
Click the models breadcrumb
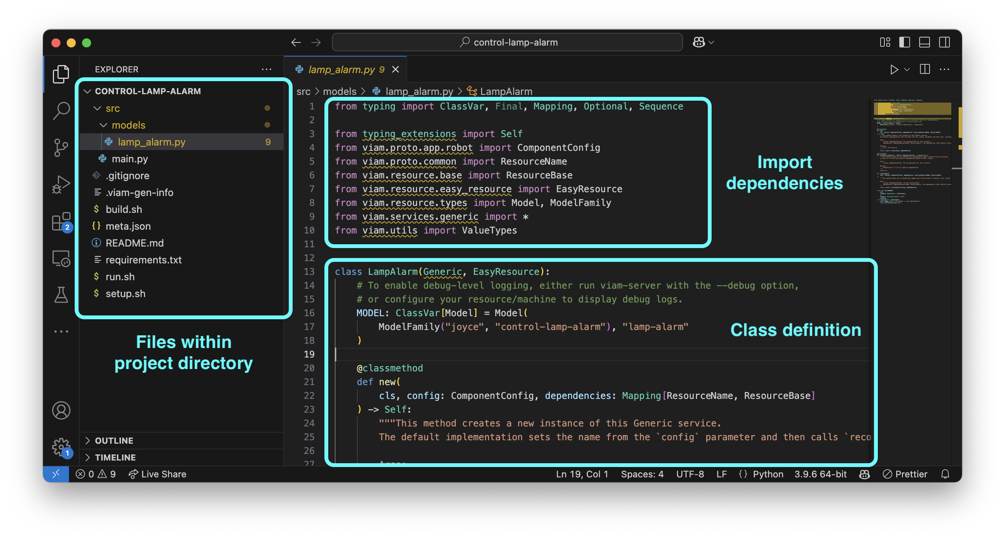[339, 91]
